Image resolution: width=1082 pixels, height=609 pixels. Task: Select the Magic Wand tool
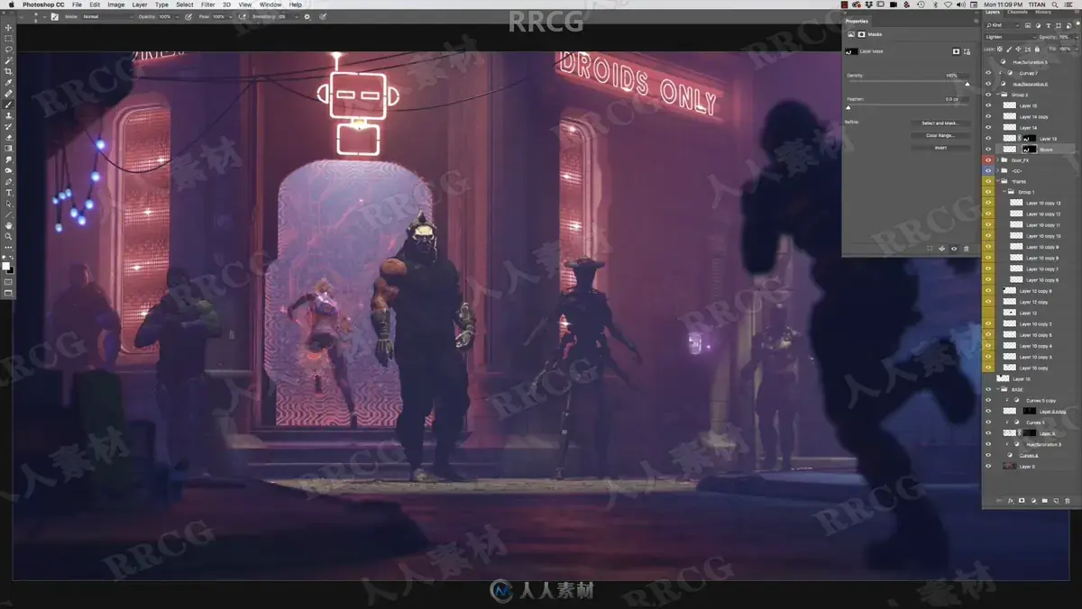pos(9,59)
